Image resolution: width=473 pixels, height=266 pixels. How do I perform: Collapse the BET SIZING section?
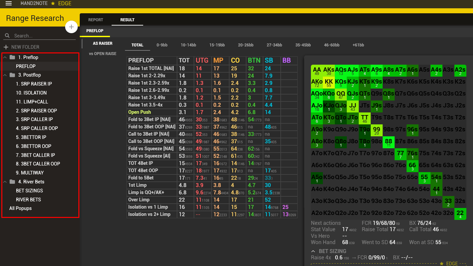coord(313,251)
